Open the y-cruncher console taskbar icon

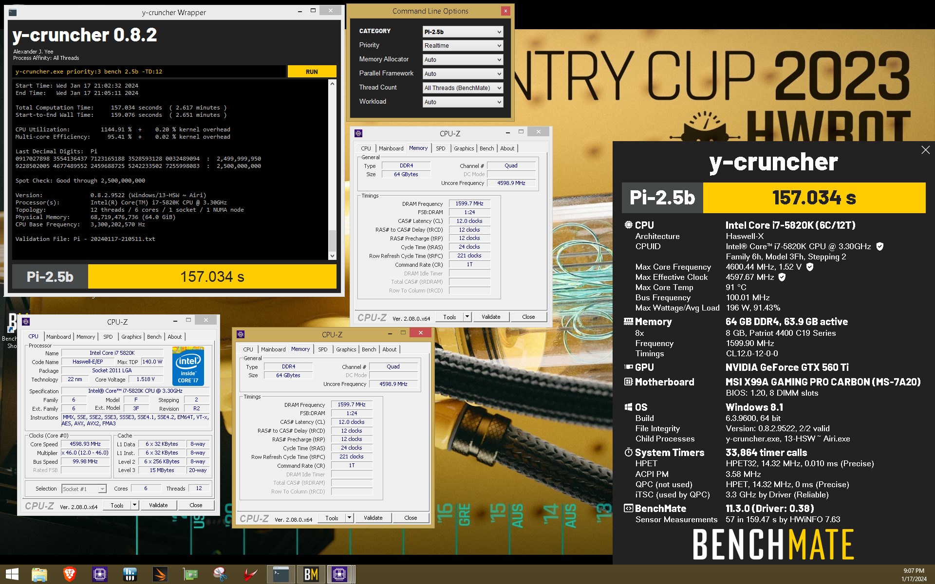click(281, 575)
